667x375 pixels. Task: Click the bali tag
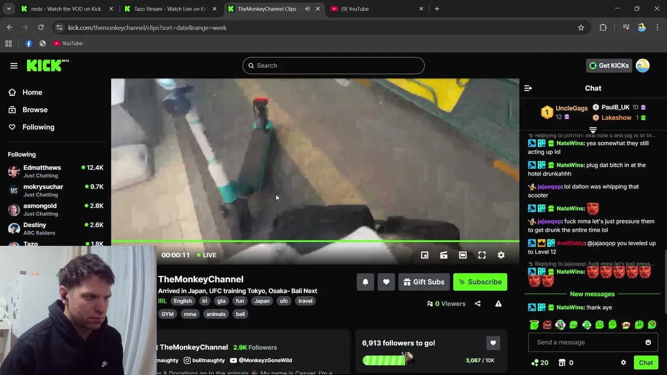click(240, 314)
